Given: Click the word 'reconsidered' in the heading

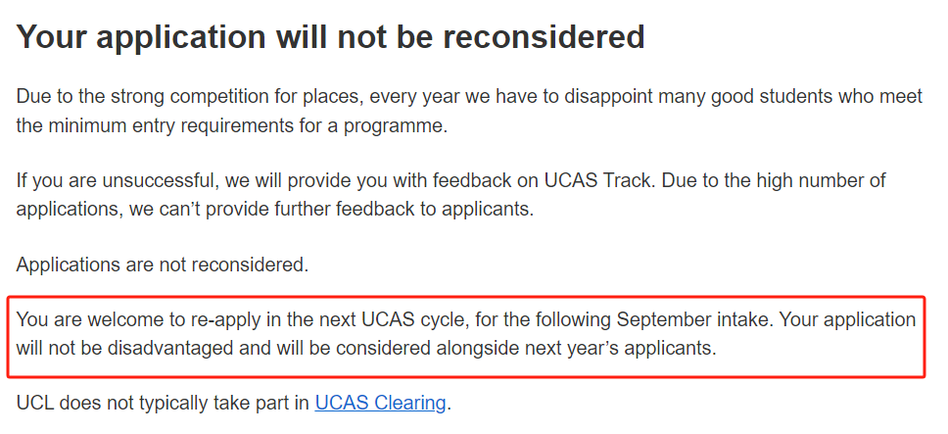Looking at the screenshot, I should coord(545,37).
